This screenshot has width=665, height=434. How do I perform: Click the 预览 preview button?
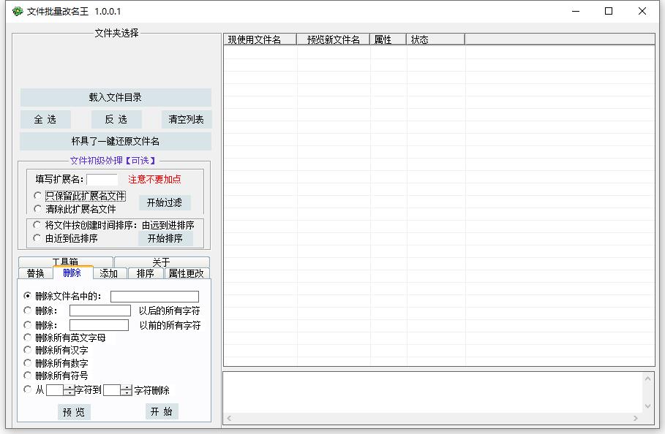coord(72,411)
